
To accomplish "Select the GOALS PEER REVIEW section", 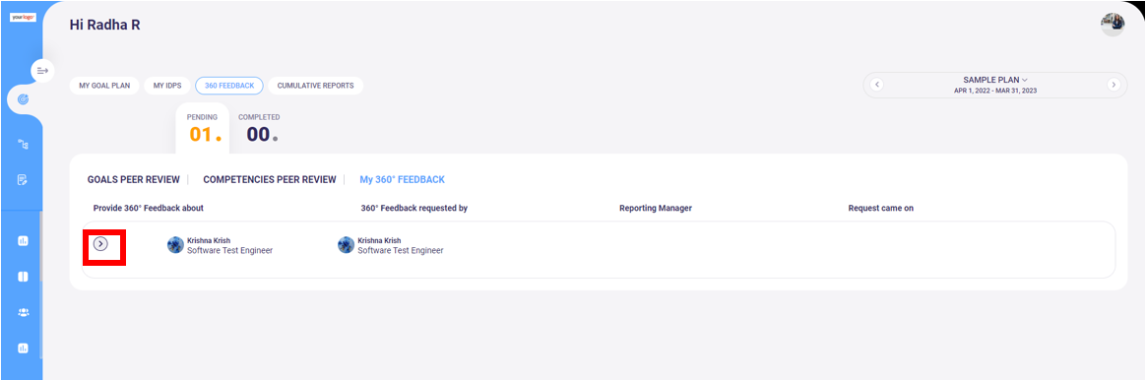I will [133, 179].
